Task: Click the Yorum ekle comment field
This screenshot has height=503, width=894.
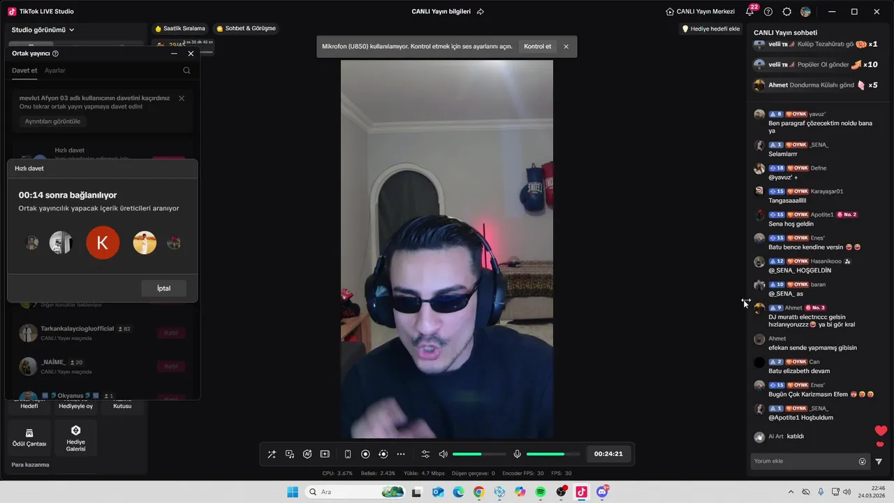Action: 805,461
